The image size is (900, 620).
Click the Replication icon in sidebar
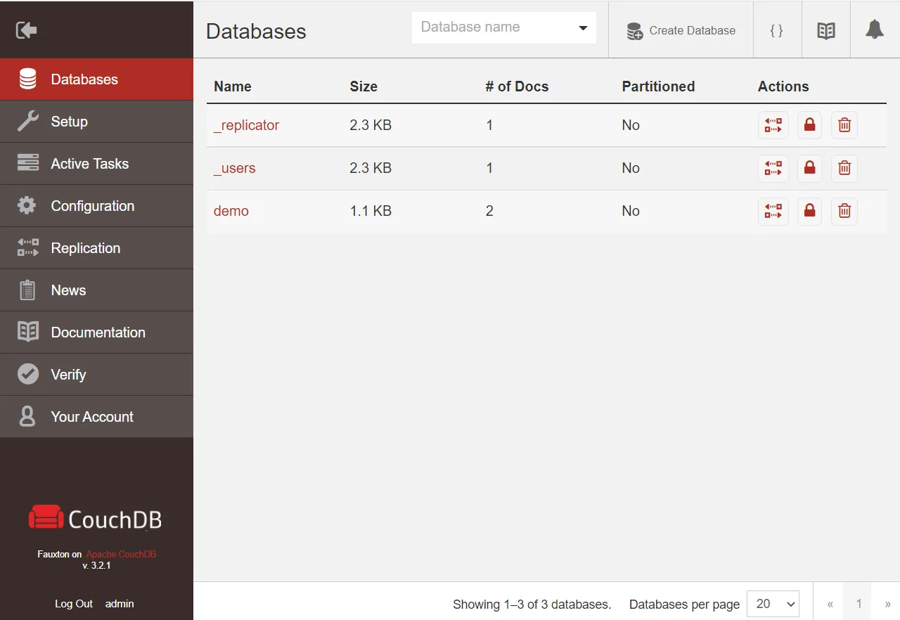click(x=27, y=248)
